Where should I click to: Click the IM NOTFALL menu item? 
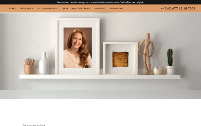click(117, 8)
